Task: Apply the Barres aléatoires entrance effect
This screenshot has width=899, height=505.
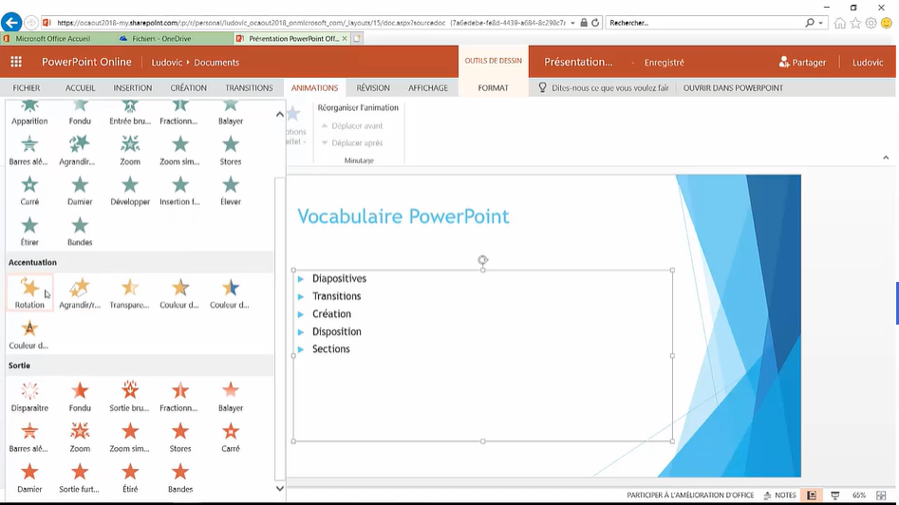Action: 29,151
